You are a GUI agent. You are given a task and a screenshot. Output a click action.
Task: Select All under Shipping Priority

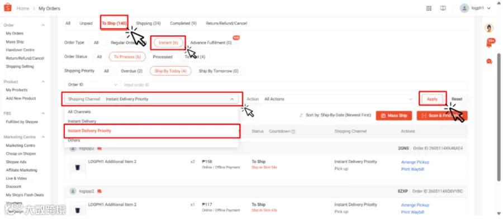pyautogui.click(x=106, y=71)
